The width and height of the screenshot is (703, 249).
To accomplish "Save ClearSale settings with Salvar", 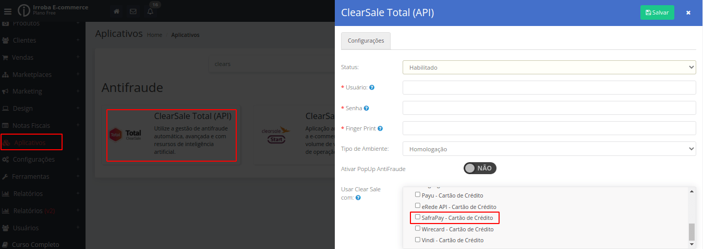I will (x=657, y=12).
